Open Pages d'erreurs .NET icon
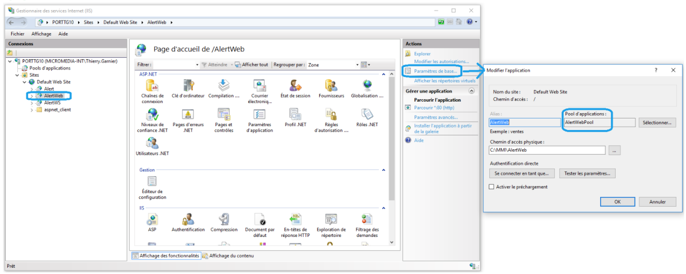The width and height of the screenshot is (686, 274). [188, 115]
